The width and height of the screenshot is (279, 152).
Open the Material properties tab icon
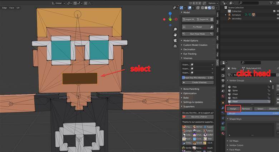[223, 133]
